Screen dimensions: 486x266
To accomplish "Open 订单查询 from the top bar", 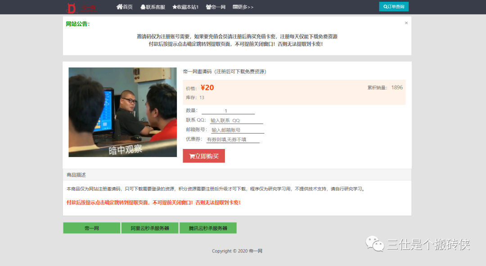I will coord(393,7).
